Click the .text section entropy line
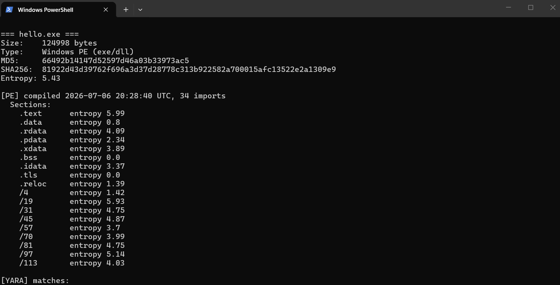 click(72, 114)
